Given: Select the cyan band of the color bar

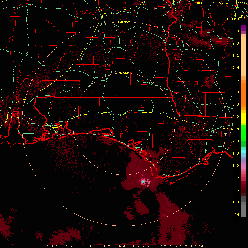Looking at the screenshot, I should point(243,152).
